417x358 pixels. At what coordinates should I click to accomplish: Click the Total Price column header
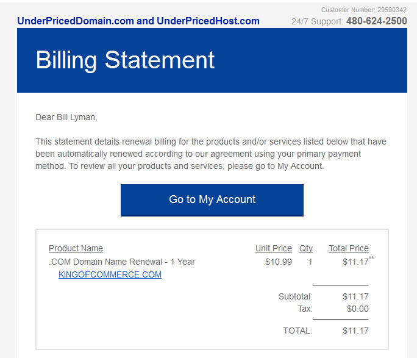pyautogui.click(x=349, y=248)
